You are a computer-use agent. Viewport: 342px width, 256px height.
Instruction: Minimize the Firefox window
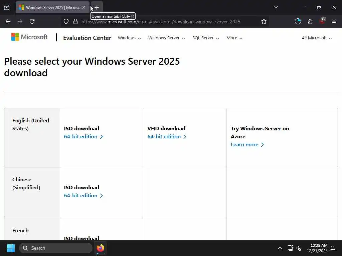pyautogui.click(x=303, y=7)
